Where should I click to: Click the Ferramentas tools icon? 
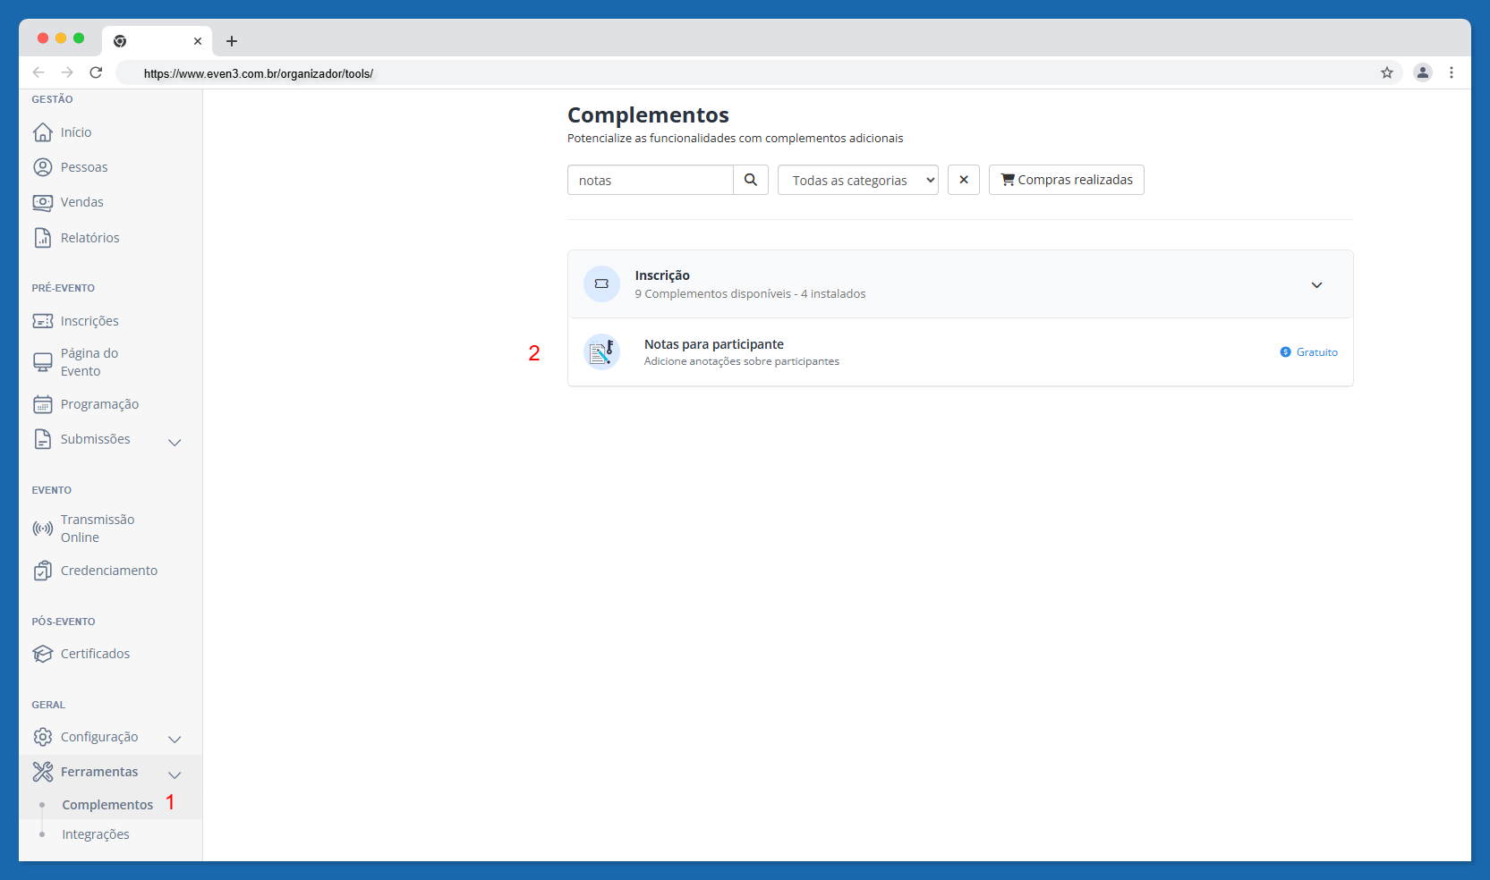tap(42, 772)
